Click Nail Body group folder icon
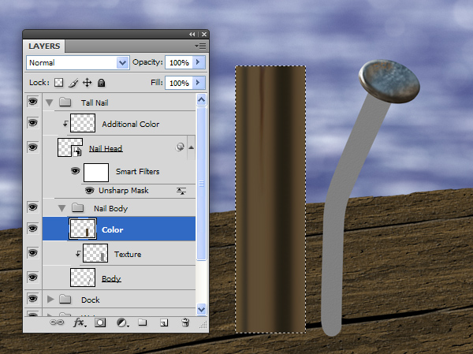Viewport: 473px width, 354px height. (78, 207)
